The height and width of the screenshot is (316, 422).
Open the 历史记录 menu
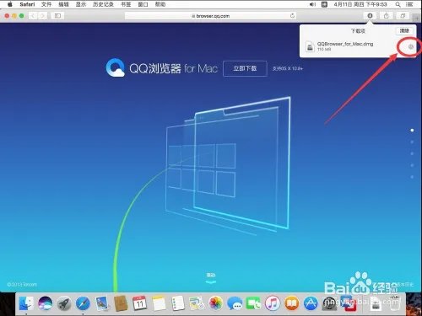pos(103,4)
